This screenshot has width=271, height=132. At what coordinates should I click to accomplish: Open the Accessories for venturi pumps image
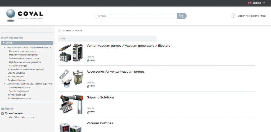click(x=71, y=78)
